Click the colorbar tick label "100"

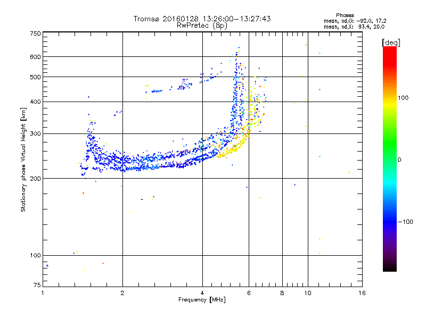(403, 98)
